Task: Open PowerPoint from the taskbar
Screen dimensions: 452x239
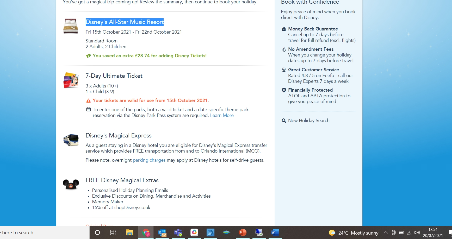Action: click(243, 232)
